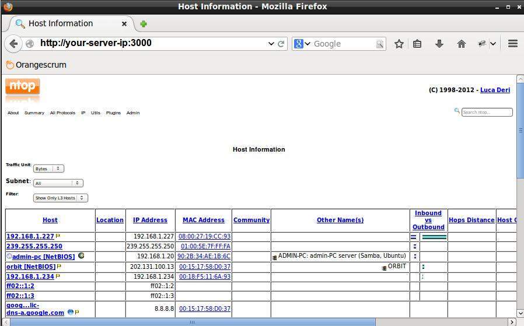Sort by the Community column header
This screenshot has width=524, height=326.
coord(251,220)
